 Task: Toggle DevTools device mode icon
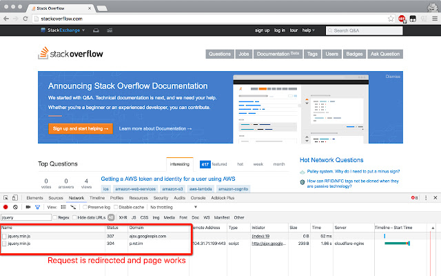(x=15, y=198)
